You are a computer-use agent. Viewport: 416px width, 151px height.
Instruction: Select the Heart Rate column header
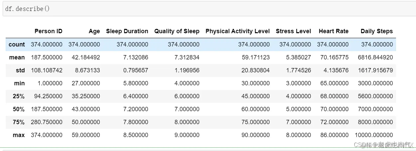pos(334,31)
